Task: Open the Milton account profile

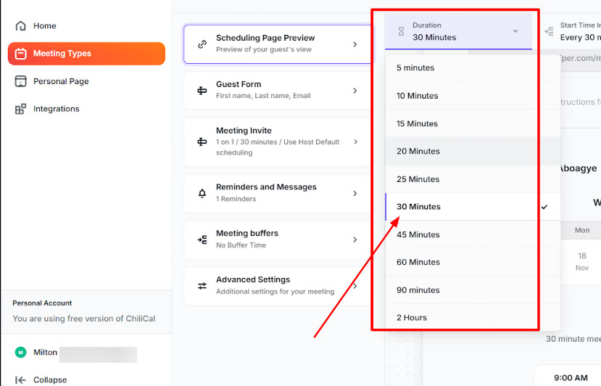Action: click(x=45, y=353)
